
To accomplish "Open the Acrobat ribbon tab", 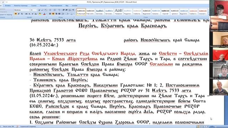I will pyautogui.click(x=74, y=6).
